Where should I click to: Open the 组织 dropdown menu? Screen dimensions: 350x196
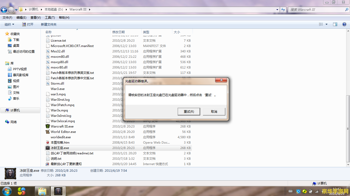click(x=9, y=24)
